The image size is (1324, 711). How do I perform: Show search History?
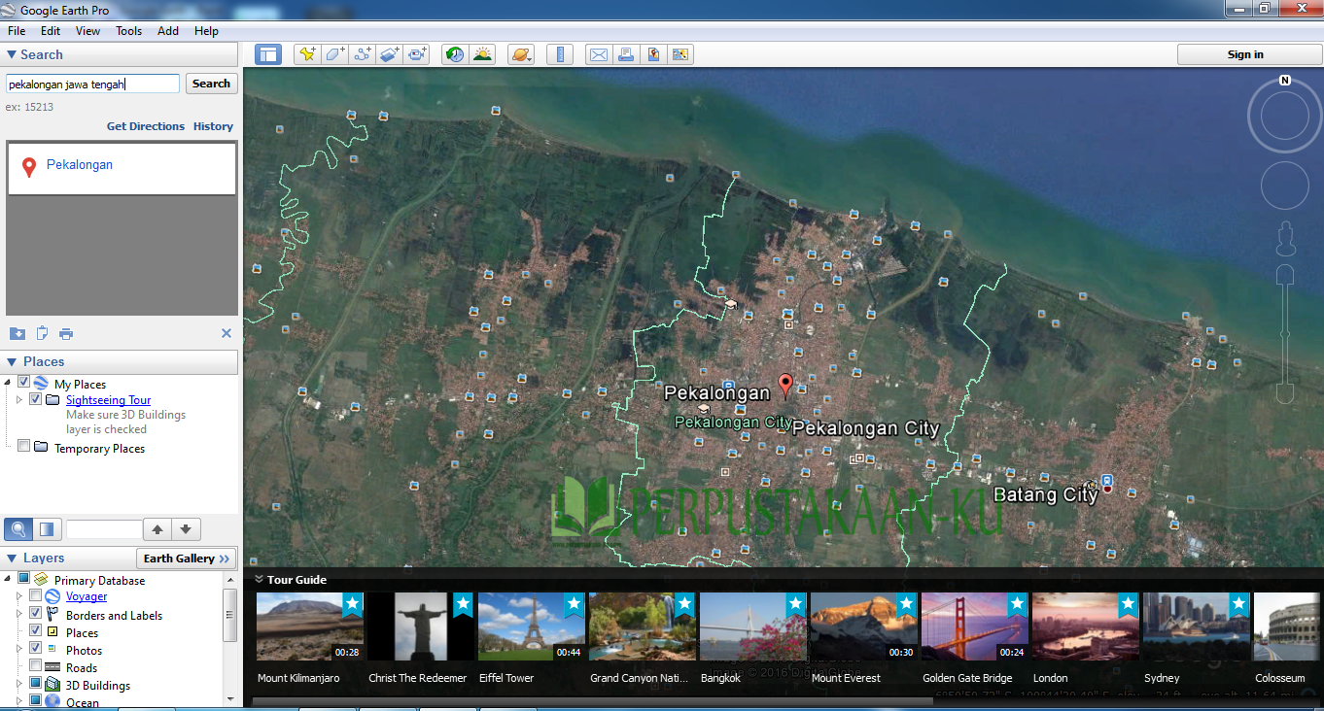(x=213, y=126)
